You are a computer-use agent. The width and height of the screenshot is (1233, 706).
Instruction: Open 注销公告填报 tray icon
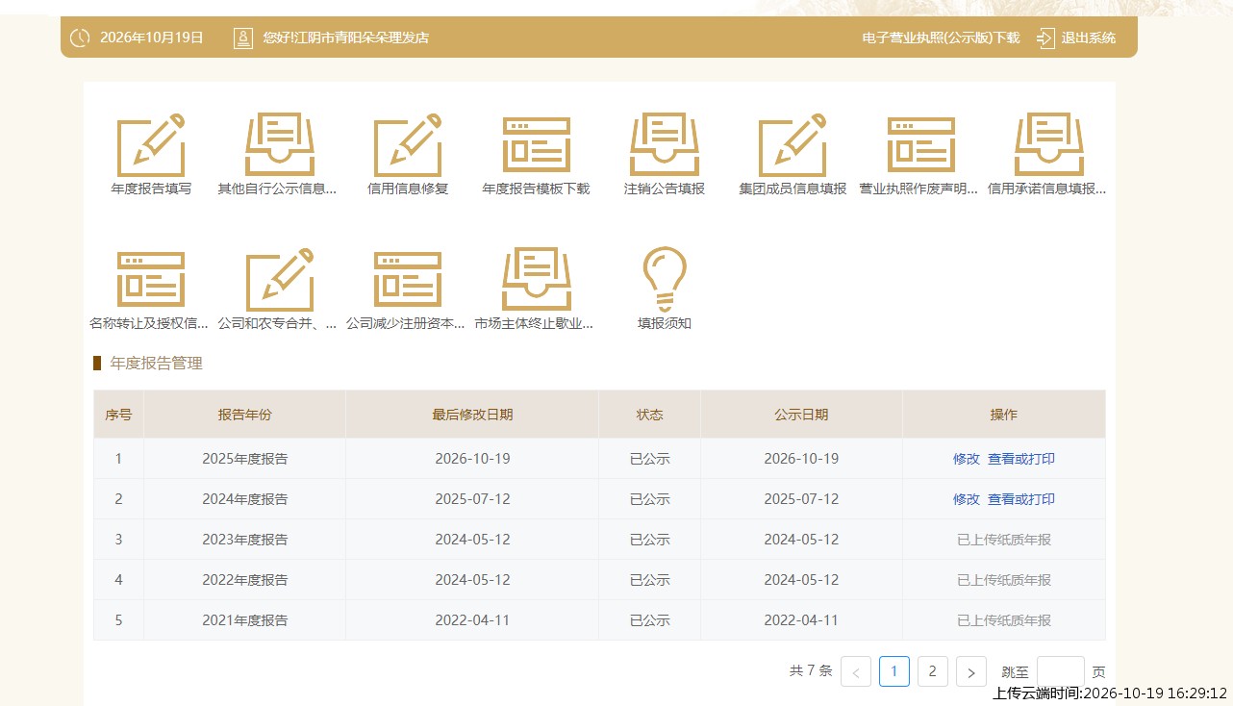click(x=665, y=145)
